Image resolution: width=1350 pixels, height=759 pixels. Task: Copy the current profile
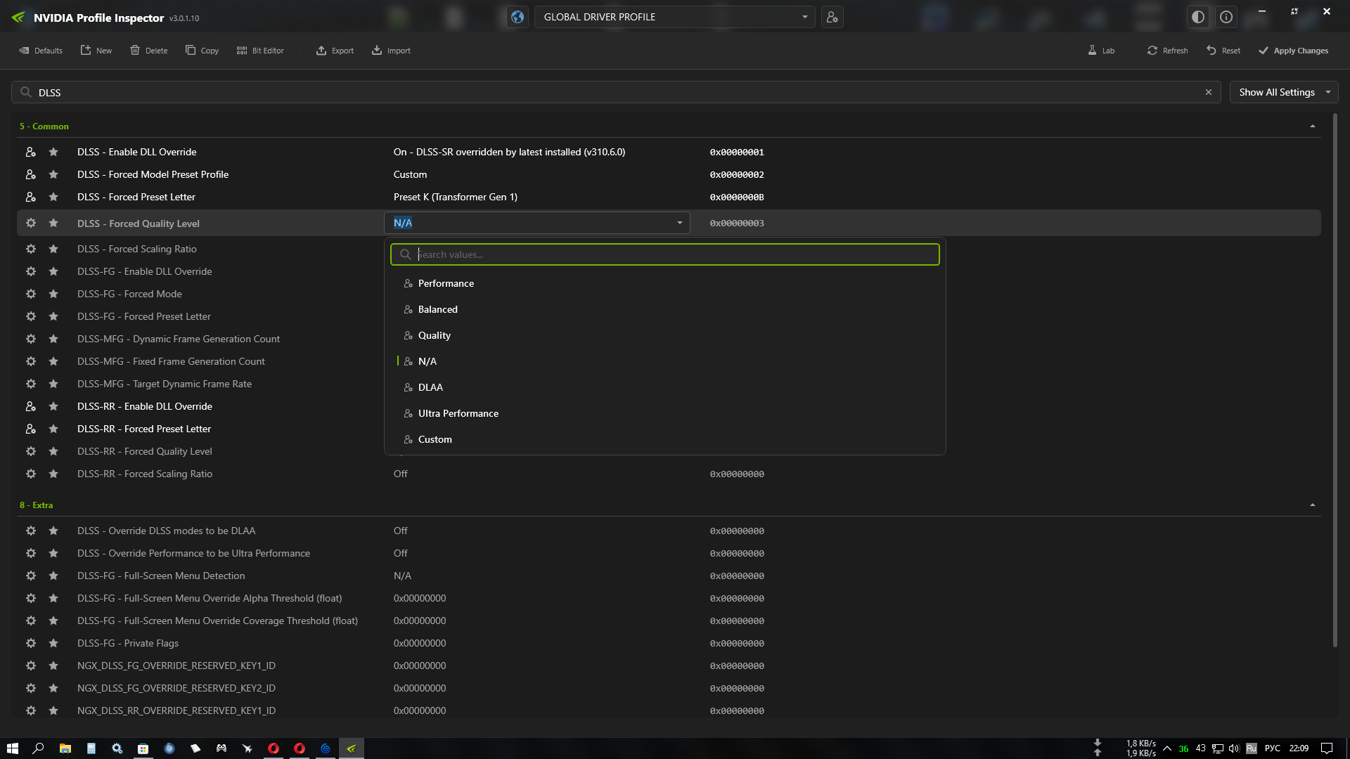click(x=202, y=51)
